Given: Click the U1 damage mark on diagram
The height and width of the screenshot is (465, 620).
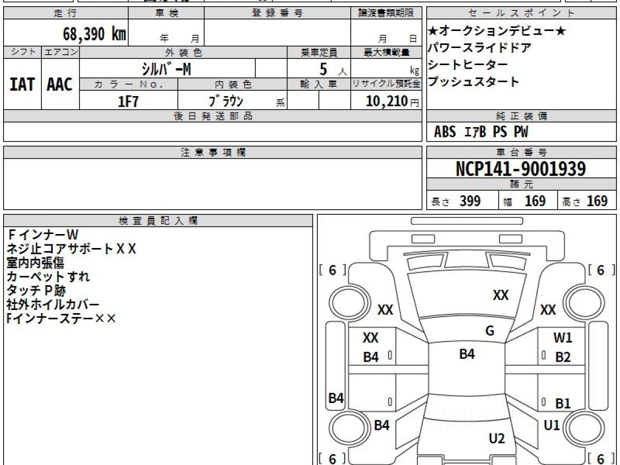Looking at the screenshot, I should pos(552,425).
